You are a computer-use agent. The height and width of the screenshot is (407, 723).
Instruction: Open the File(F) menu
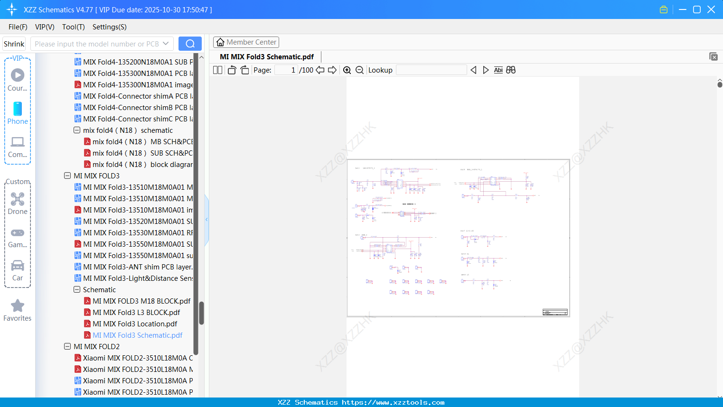pyautogui.click(x=18, y=27)
